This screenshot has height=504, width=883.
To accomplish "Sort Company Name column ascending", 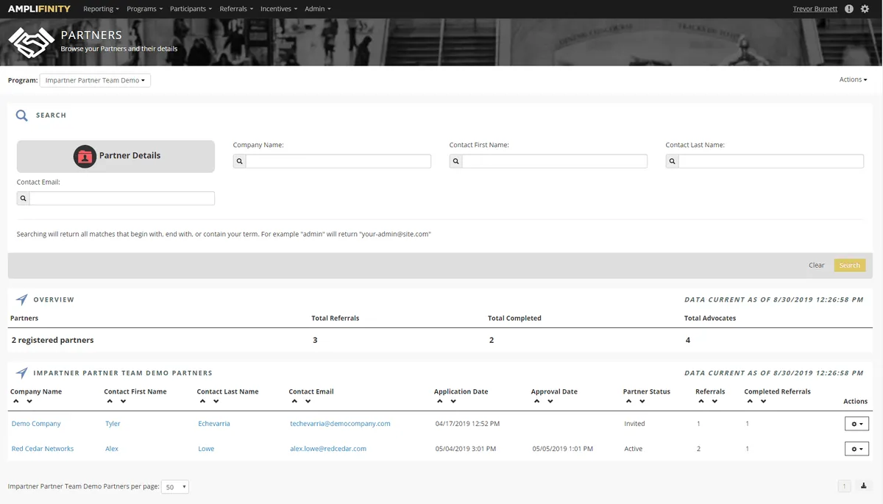I will click(x=15, y=401).
